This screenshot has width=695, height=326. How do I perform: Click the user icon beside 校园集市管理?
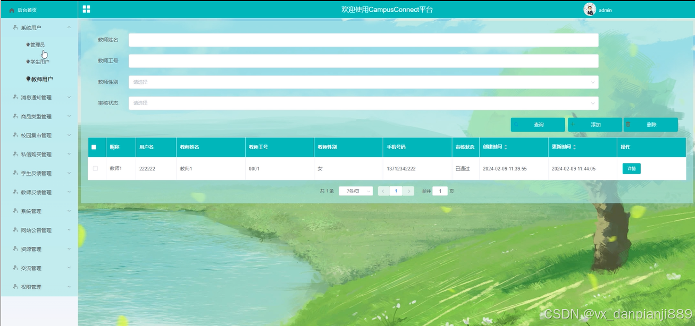[15, 135]
